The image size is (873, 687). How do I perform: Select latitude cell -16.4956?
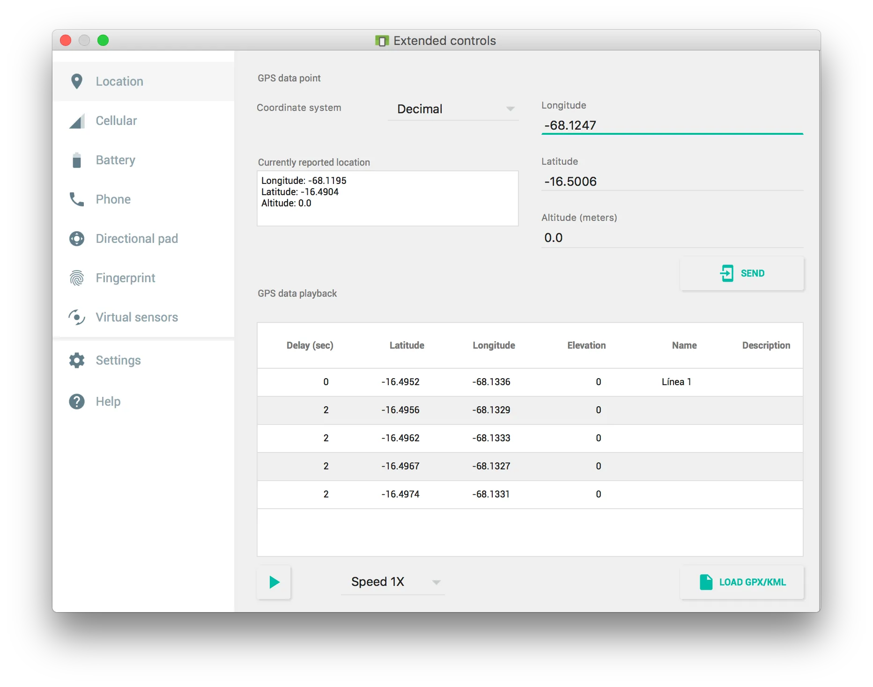[x=400, y=410]
